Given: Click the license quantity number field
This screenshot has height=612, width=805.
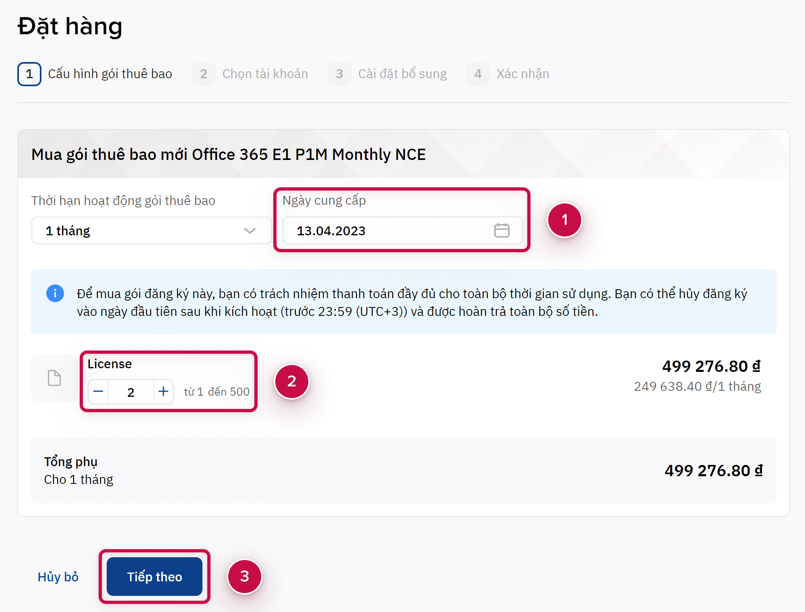Looking at the screenshot, I should pos(131,392).
